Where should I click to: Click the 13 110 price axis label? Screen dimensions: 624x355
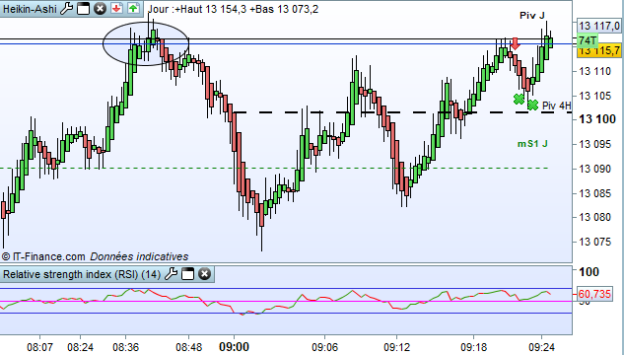point(594,72)
